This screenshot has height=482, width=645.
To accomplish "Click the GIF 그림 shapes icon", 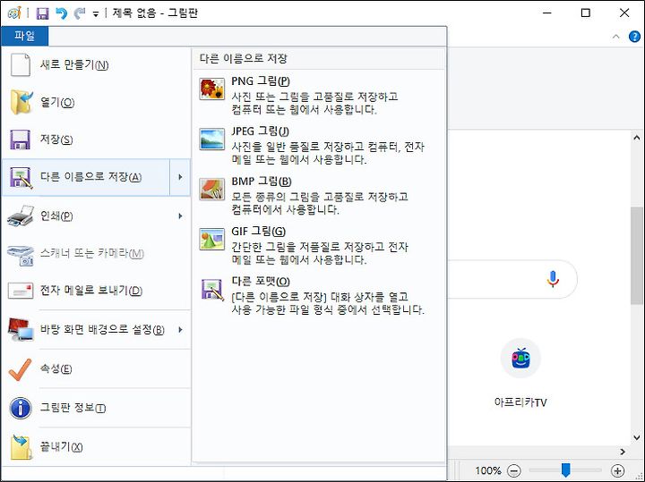I will pos(211,239).
